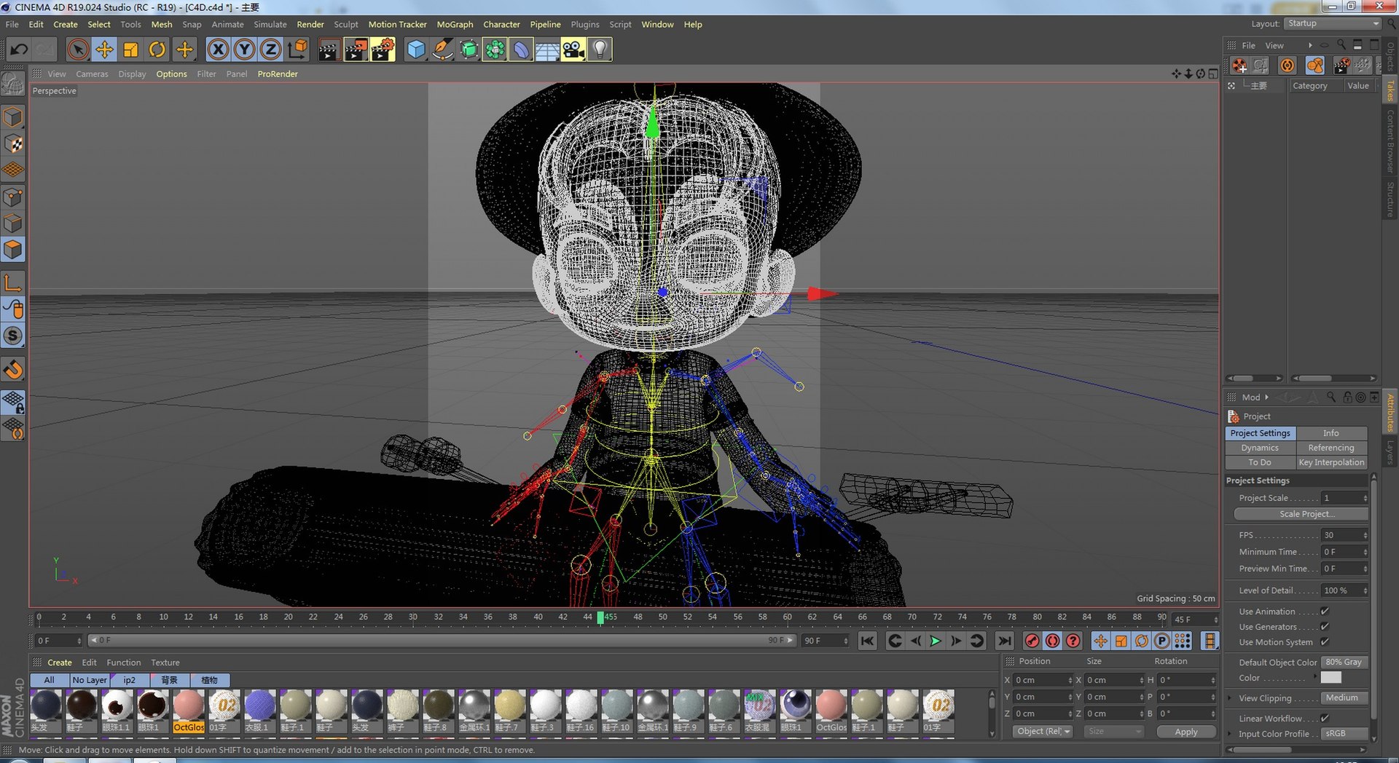Toggle the Use Generators checkbox
Image resolution: width=1399 pixels, height=763 pixels.
[1325, 627]
